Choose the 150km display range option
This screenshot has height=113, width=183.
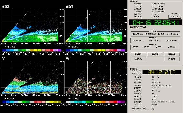coord(145,47)
